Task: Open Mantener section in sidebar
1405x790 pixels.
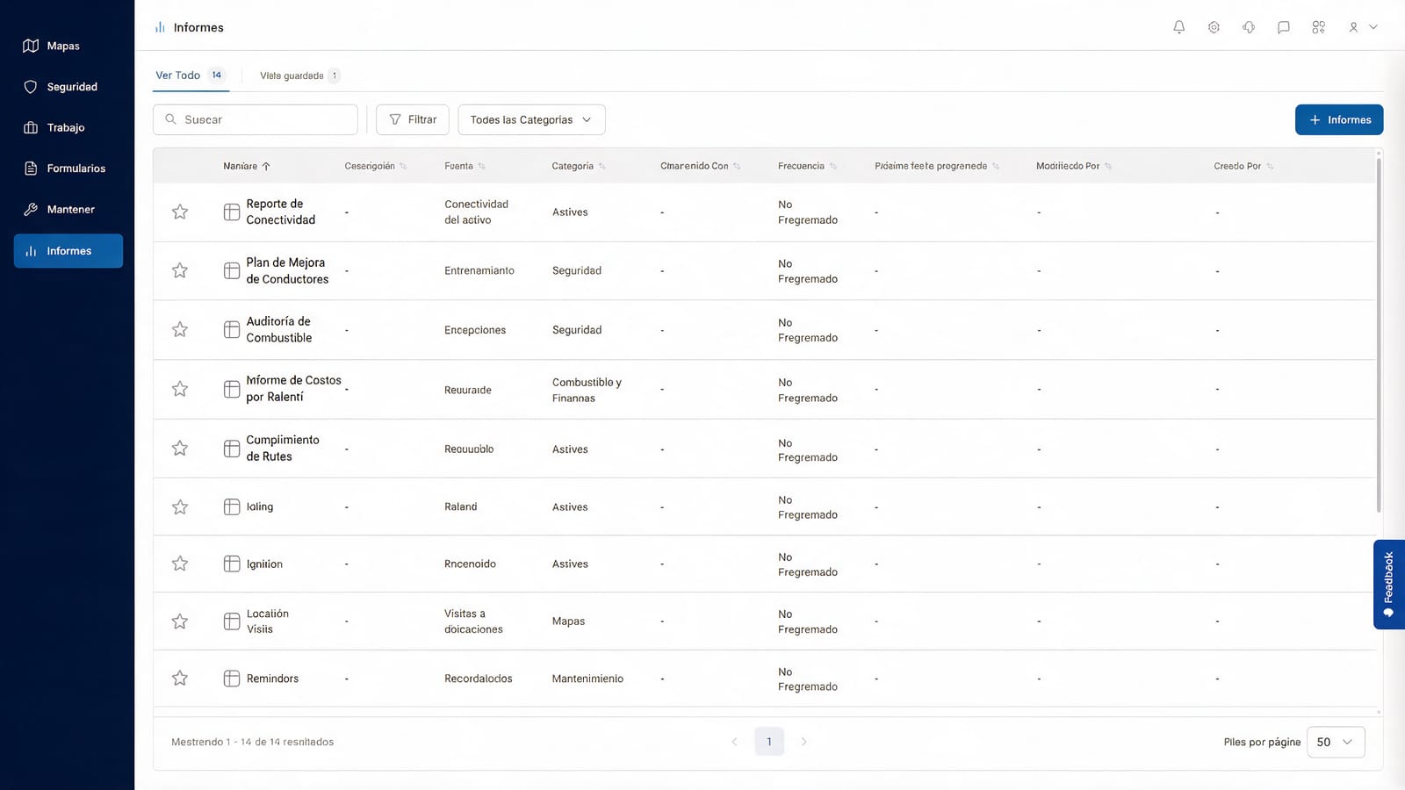Action: [x=68, y=209]
